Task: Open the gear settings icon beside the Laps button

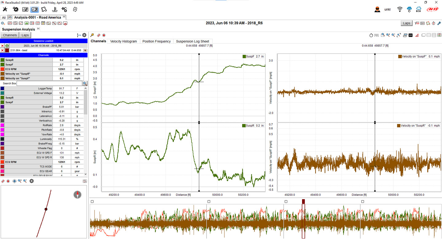Action: click(x=84, y=35)
